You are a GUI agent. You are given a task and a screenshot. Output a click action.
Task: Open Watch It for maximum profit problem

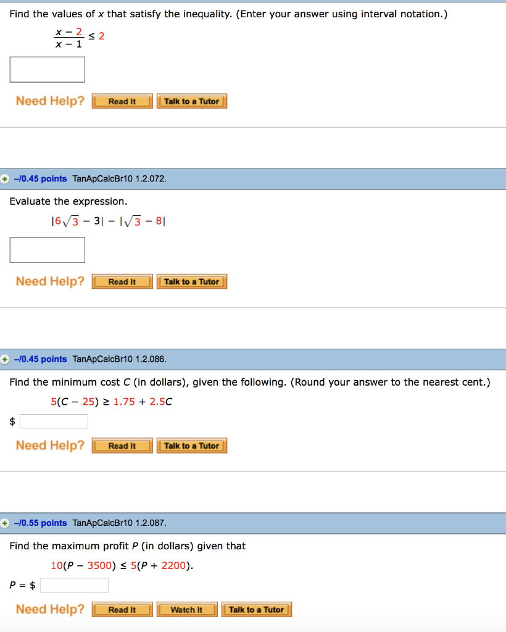click(186, 609)
